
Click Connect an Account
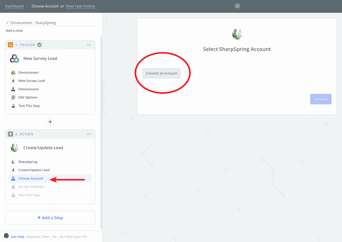tap(161, 73)
